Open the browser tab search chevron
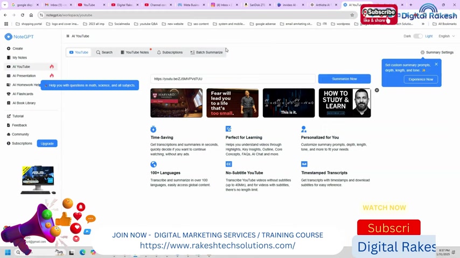 pyautogui.click(x=5, y=5)
